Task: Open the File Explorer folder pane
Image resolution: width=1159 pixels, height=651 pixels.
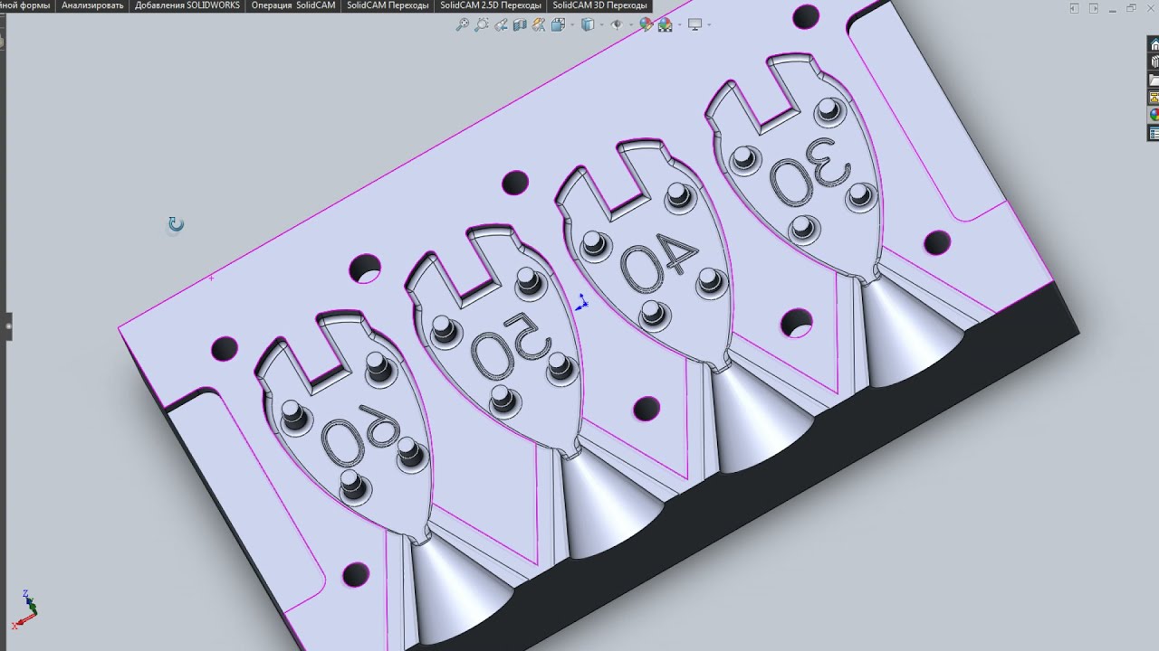Action: 1154,80
